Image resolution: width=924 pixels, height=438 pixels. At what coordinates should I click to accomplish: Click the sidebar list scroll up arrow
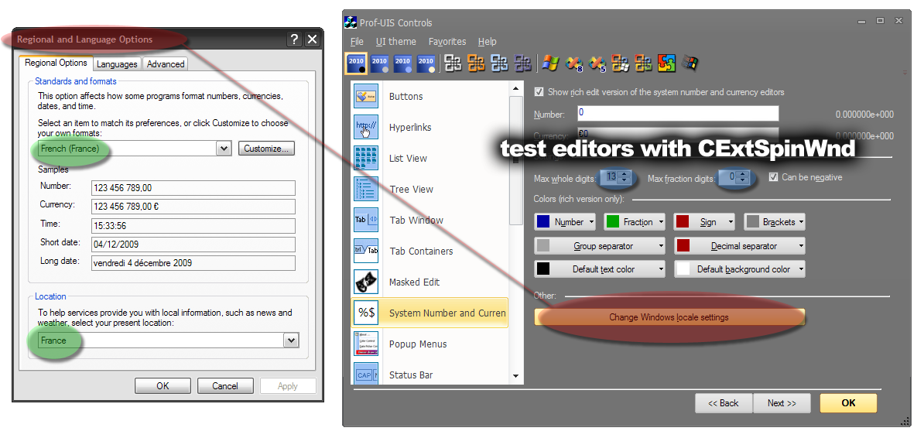[515, 89]
